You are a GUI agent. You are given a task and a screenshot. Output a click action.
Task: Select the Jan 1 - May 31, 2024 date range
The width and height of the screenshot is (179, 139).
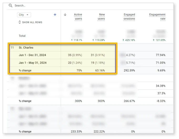[x=33, y=63]
